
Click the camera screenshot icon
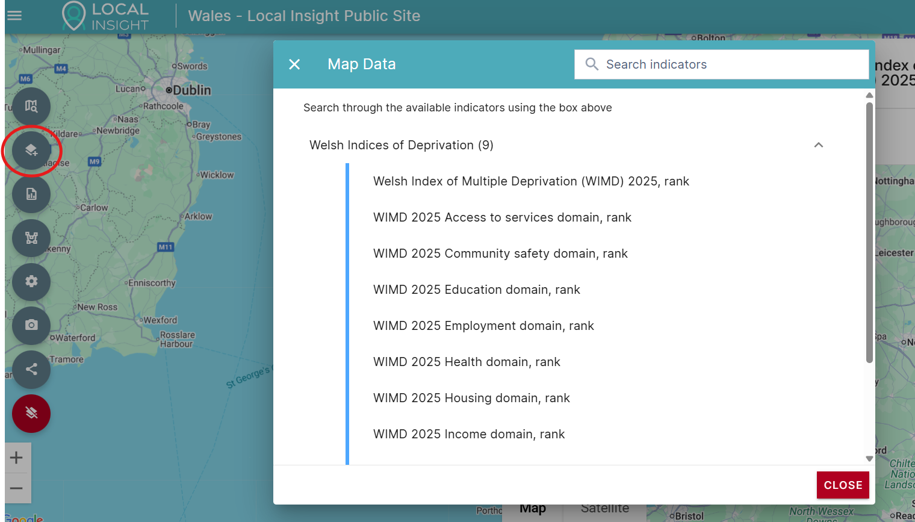tap(31, 325)
